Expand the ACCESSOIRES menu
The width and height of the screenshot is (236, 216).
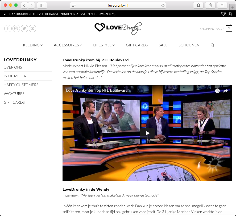coord(68,45)
